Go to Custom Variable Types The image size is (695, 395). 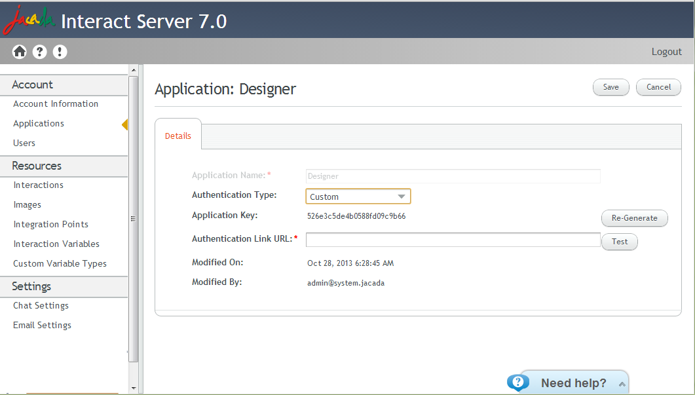coord(60,264)
